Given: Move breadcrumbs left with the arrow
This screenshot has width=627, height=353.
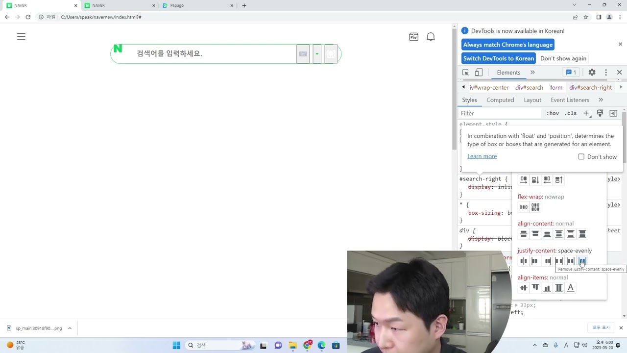Looking at the screenshot, I should (x=463, y=87).
